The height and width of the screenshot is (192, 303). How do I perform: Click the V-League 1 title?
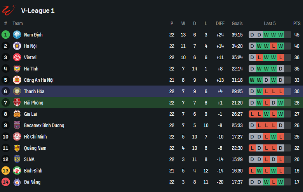click(x=38, y=10)
